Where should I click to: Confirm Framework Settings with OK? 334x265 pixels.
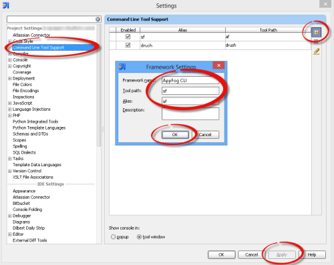point(175,135)
